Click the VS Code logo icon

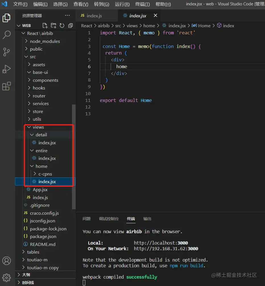(4, 4)
